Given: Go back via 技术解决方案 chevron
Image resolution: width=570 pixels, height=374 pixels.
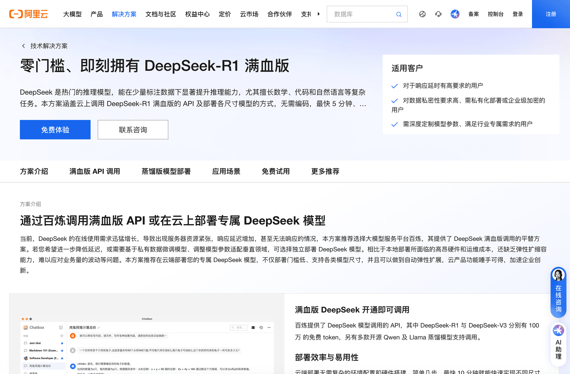Looking at the screenshot, I should 23,46.
